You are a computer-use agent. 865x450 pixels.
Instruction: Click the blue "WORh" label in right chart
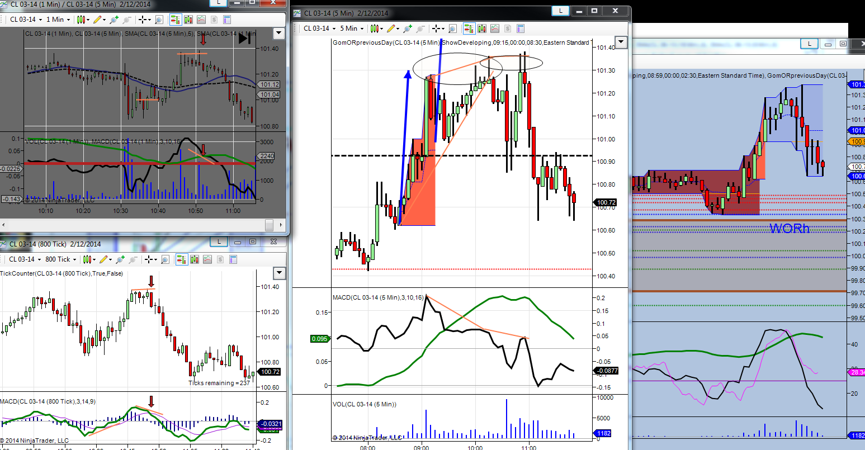(789, 229)
